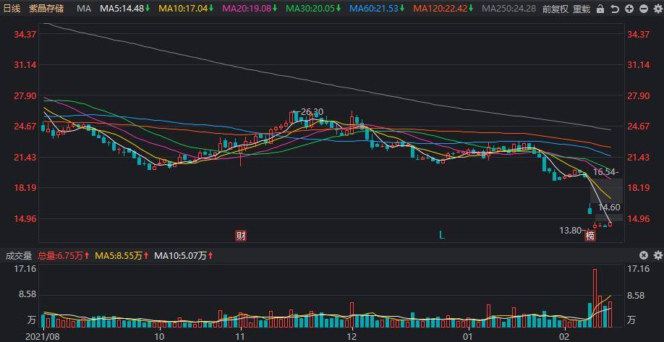Toggle the MA5 moving average line
The width and height of the screenshot is (664, 342).
[124, 9]
